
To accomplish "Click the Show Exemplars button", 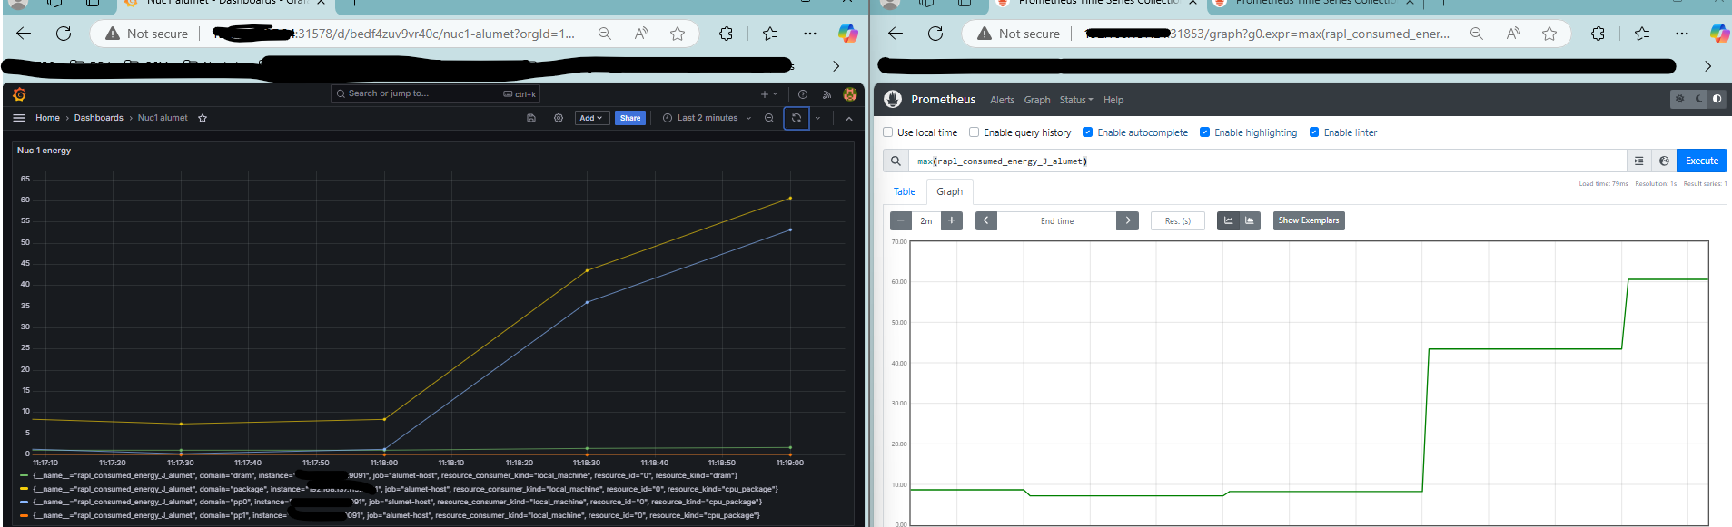I will click(1308, 220).
